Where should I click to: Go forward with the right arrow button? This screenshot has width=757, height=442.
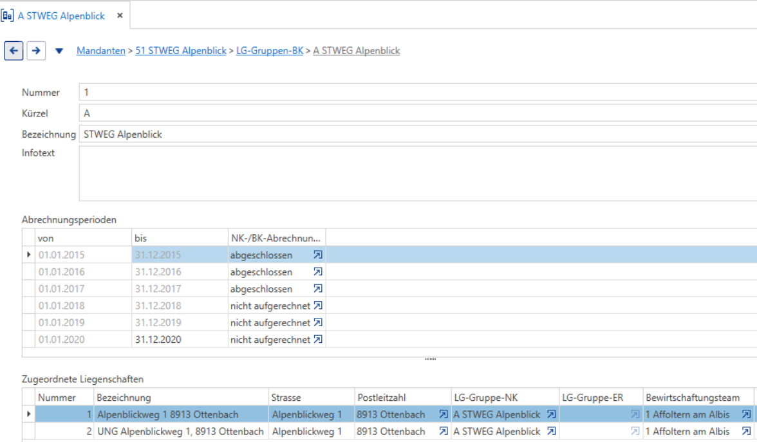(36, 51)
